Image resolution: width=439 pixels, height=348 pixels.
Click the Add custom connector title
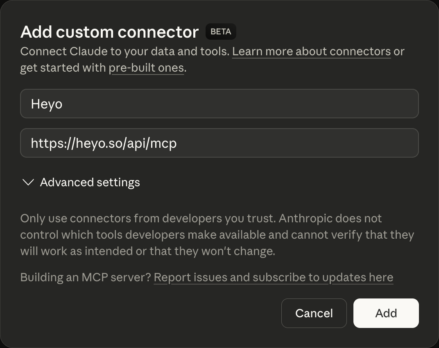tap(109, 32)
